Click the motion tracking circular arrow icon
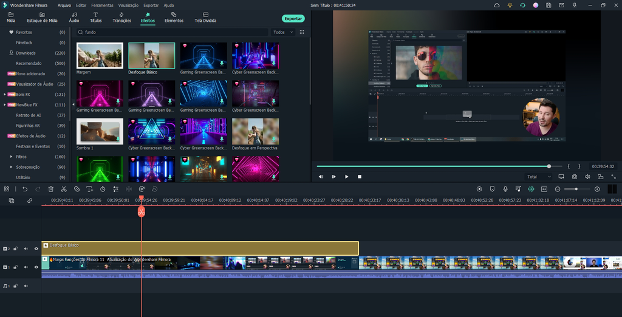 (142, 189)
